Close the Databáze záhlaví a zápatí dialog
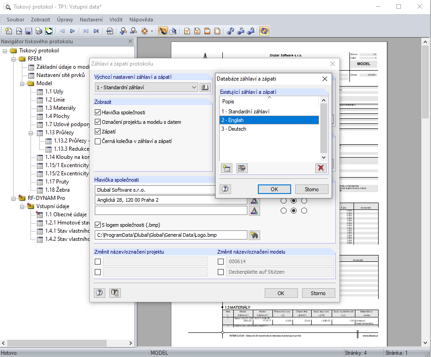The height and width of the screenshot is (357, 431). 325,79
